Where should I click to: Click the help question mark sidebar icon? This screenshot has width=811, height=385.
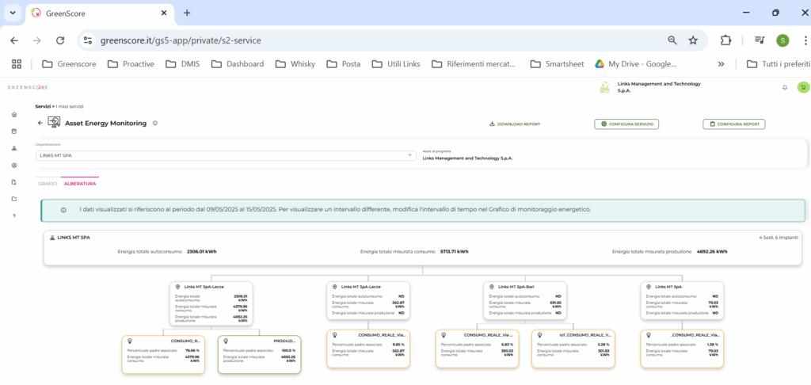tap(14, 215)
